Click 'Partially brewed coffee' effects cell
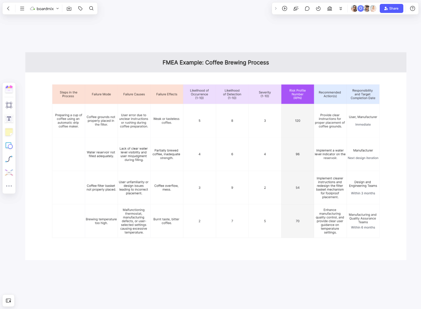Viewport: 421px width, 309px height. 167,154
